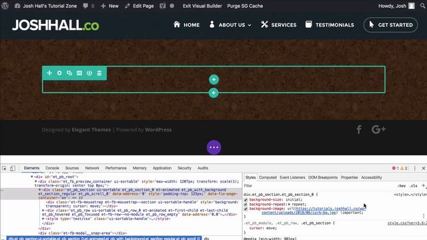Open Josh Hall's Tutorial Zone site menu
The width and height of the screenshot is (427, 240).
pyautogui.click(x=45, y=6)
